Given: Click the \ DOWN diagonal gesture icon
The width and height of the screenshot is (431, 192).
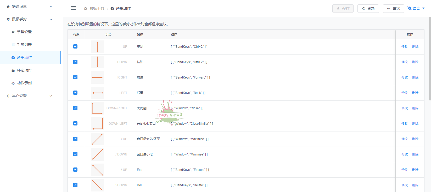Looking at the screenshot, I should click(x=97, y=185).
